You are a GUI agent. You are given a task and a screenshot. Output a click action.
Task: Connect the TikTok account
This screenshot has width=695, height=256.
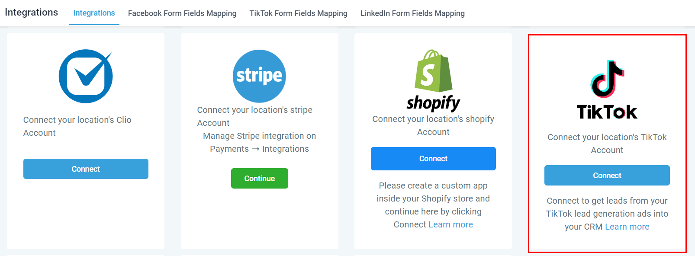coord(607,176)
